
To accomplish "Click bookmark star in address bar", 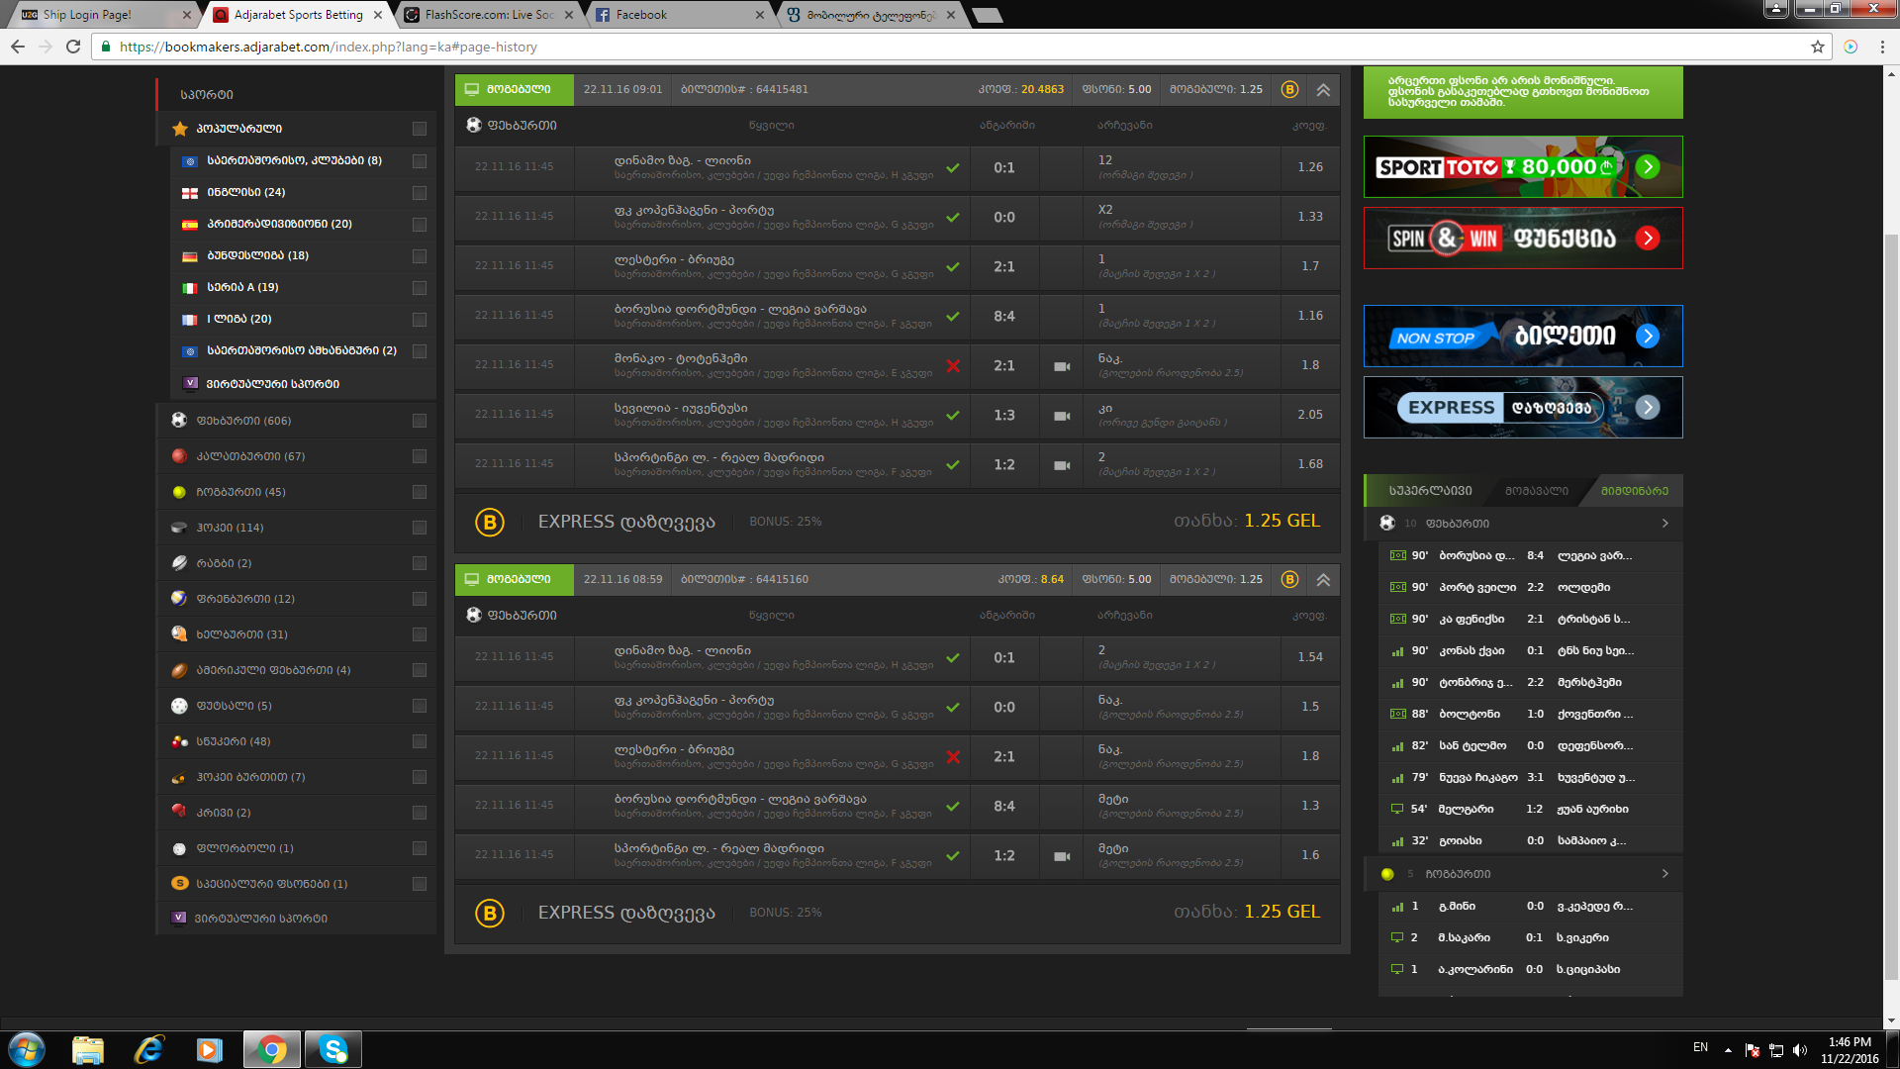I will click(1818, 47).
